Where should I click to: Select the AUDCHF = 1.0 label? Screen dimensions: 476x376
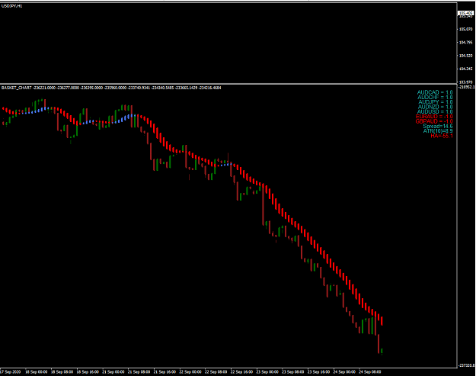pos(435,98)
